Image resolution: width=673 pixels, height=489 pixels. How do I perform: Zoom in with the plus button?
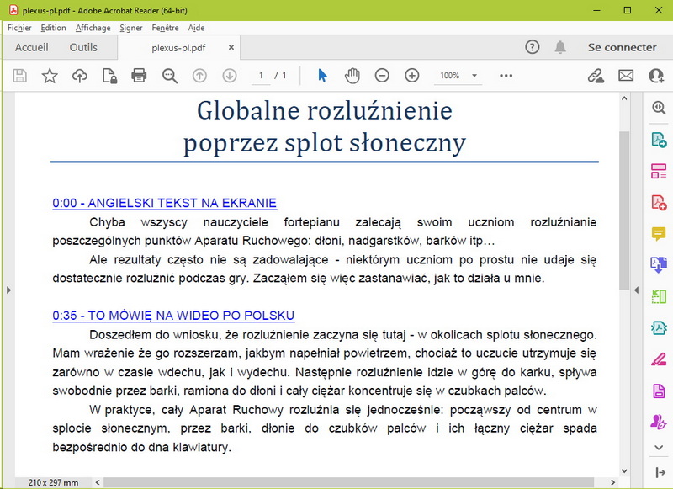[x=412, y=76]
